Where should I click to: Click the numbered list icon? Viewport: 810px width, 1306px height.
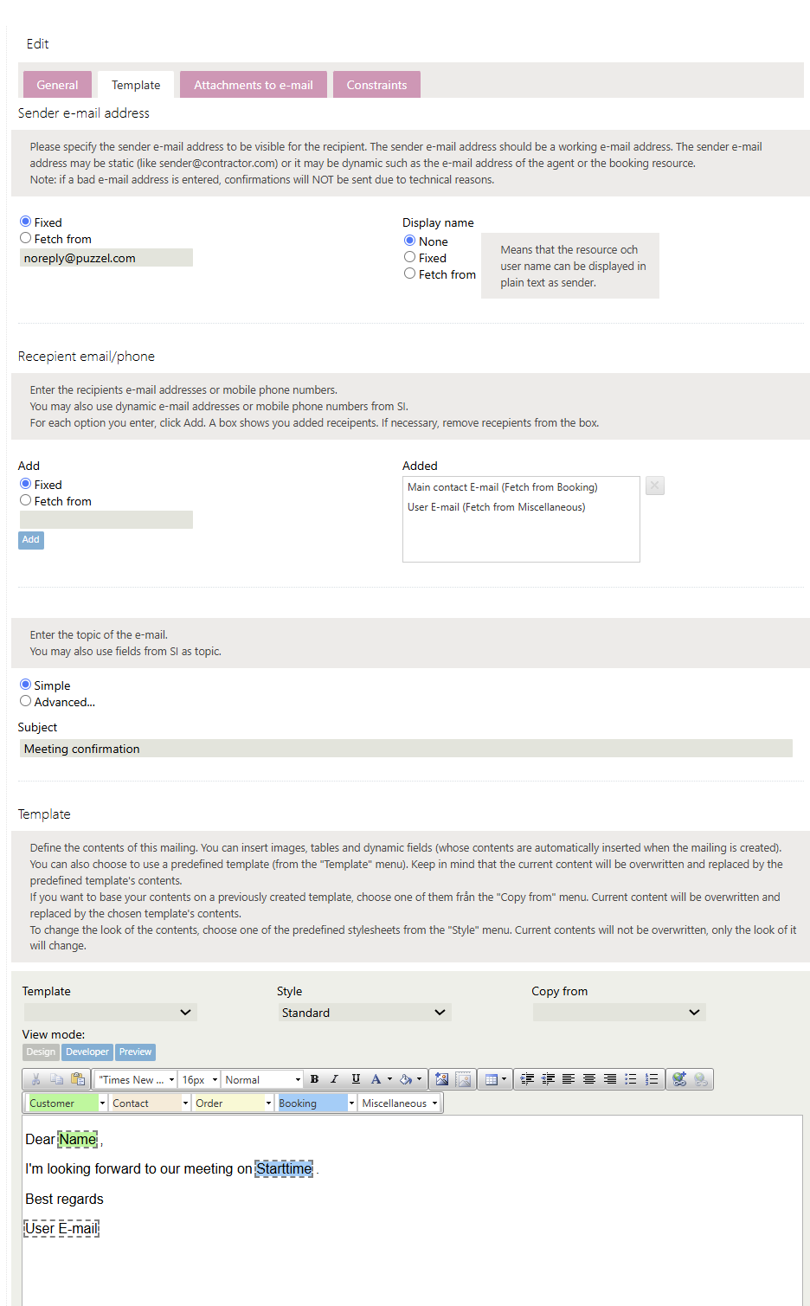[x=652, y=1079]
